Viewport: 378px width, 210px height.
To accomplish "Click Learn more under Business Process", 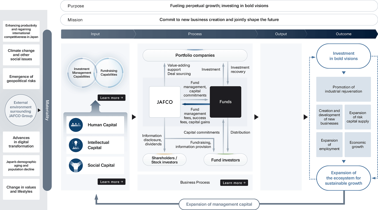I will (x=234, y=183).
